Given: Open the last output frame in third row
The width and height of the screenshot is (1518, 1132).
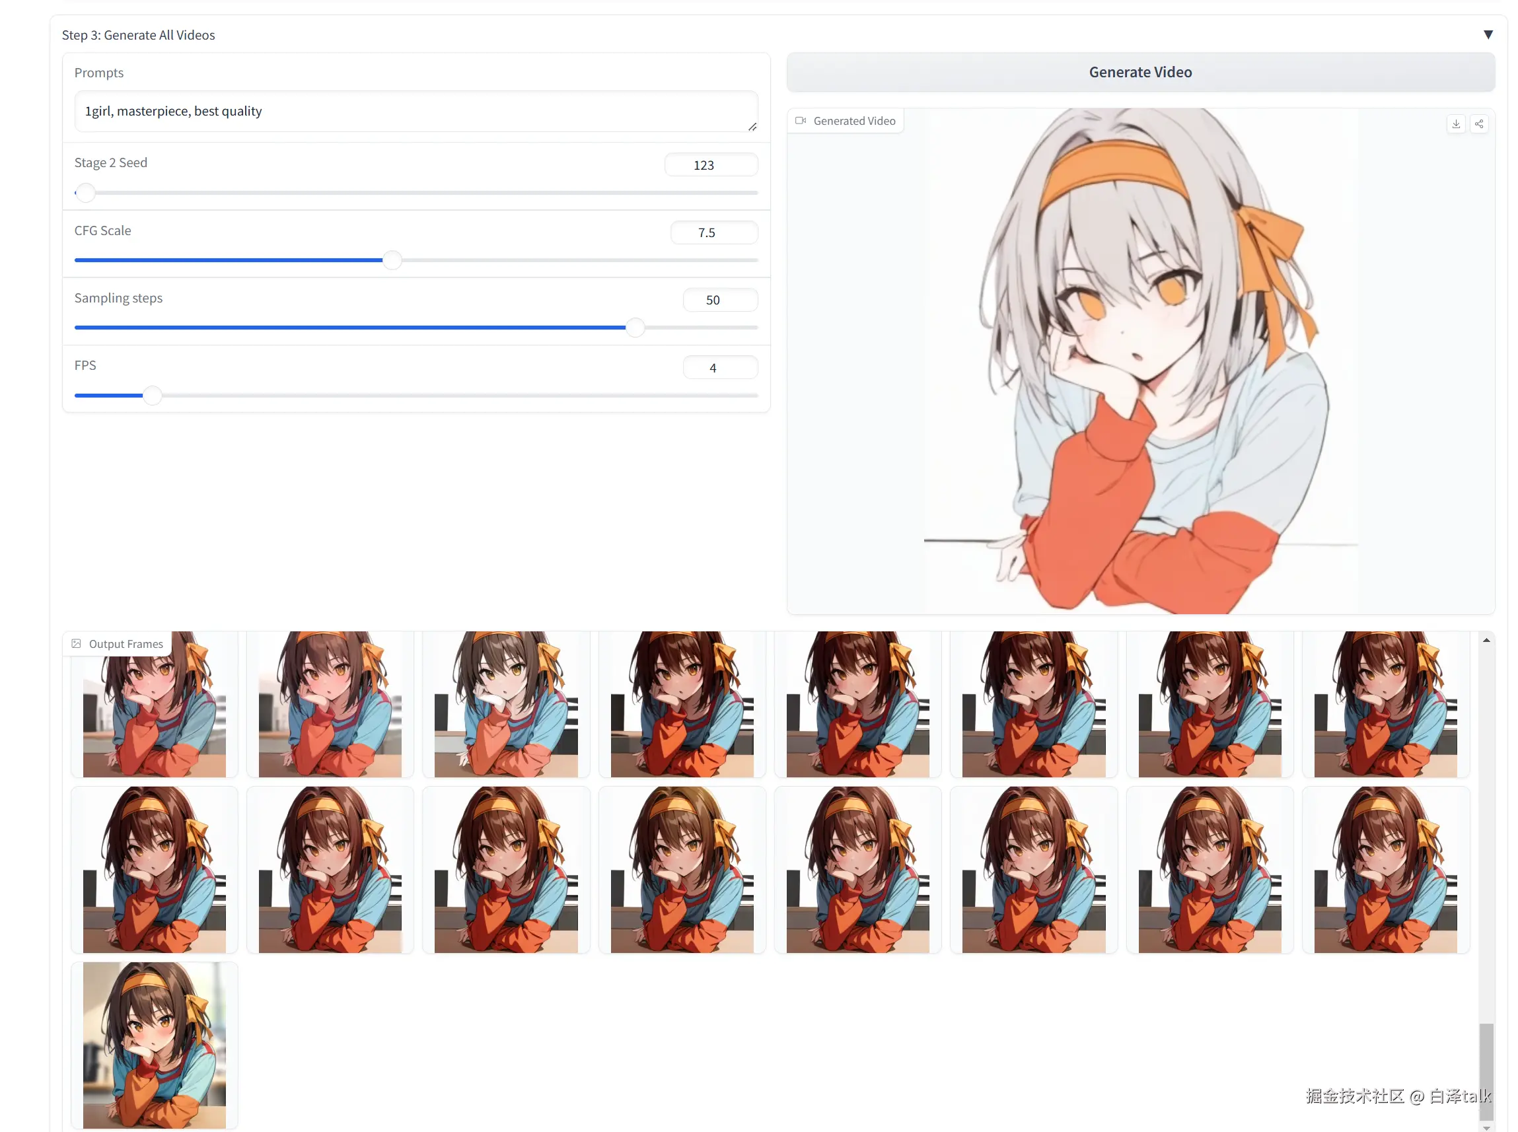Looking at the screenshot, I should click(x=154, y=1044).
